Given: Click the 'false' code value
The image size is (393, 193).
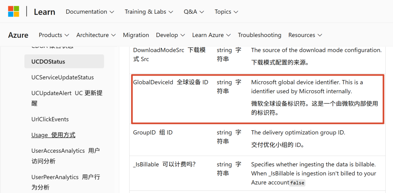Looking at the screenshot, I should [297, 183].
